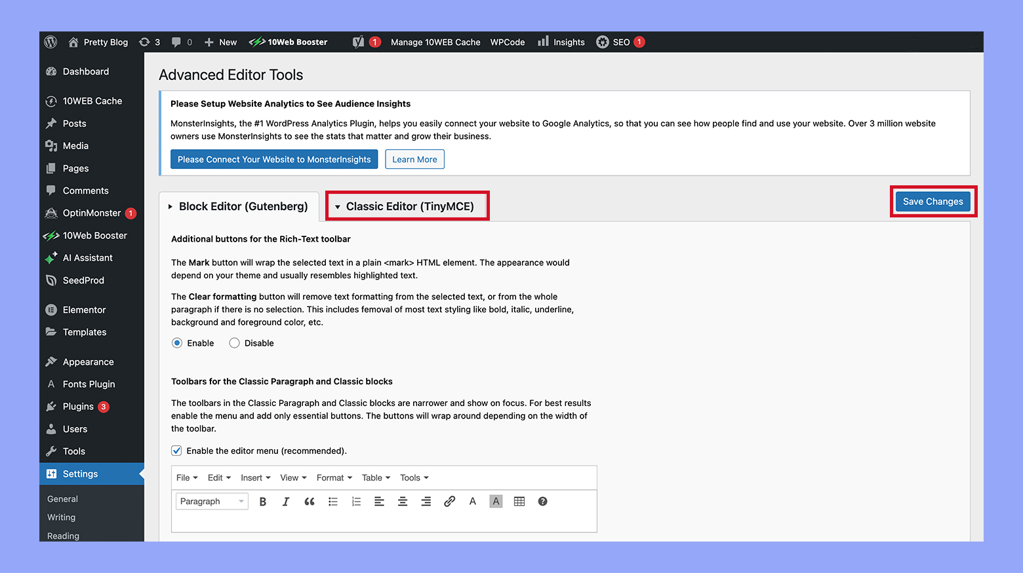Toggle bold formatting in the TinyMCE toolbar
This screenshot has height=573, width=1023.
pos(262,501)
